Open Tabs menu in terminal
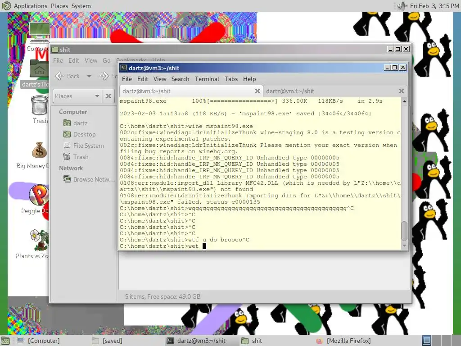 click(231, 79)
